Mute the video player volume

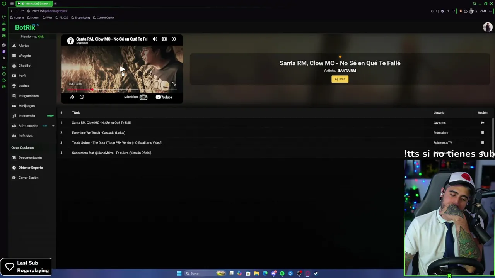[x=155, y=39]
